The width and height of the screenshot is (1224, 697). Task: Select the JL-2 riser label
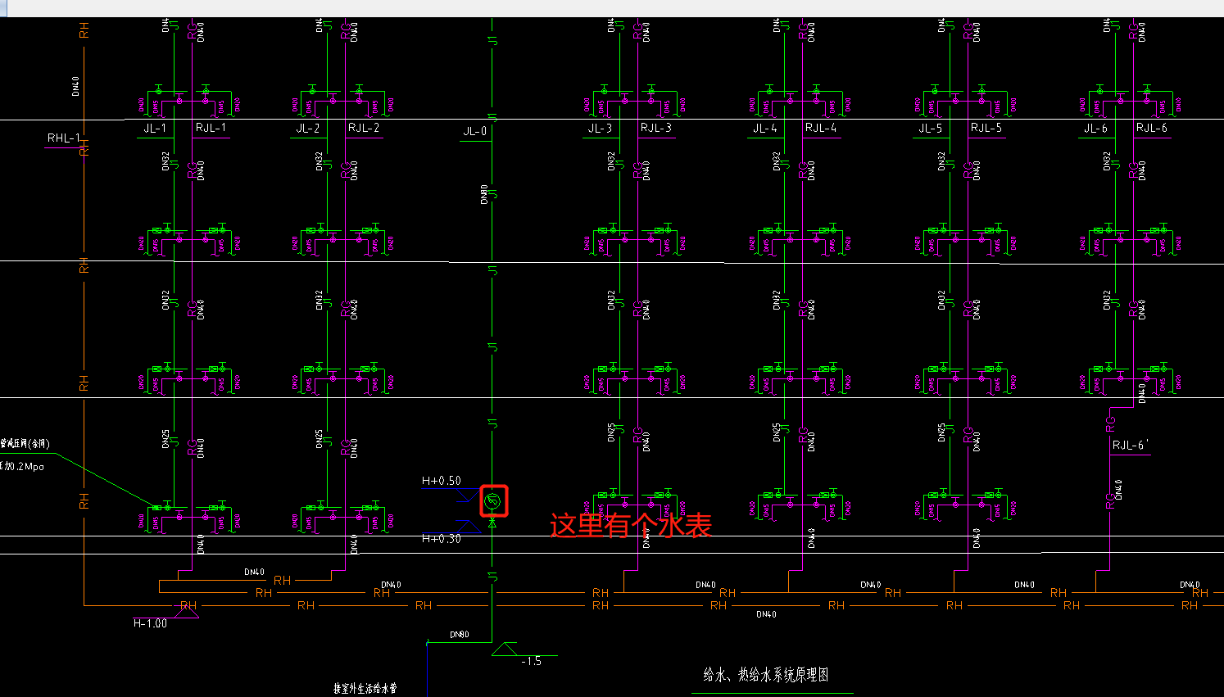click(308, 128)
